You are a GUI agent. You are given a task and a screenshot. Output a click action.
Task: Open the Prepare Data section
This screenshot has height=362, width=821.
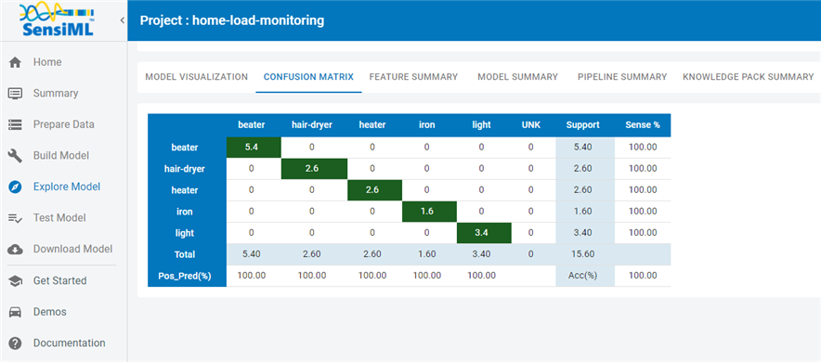(x=64, y=124)
